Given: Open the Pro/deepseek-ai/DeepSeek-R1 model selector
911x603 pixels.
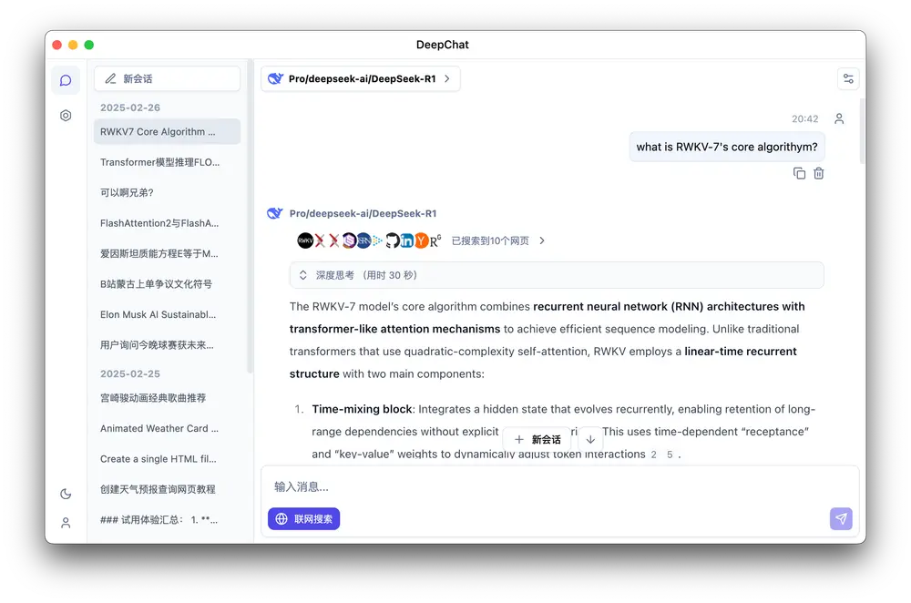Looking at the screenshot, I should (x=361, y=79).
